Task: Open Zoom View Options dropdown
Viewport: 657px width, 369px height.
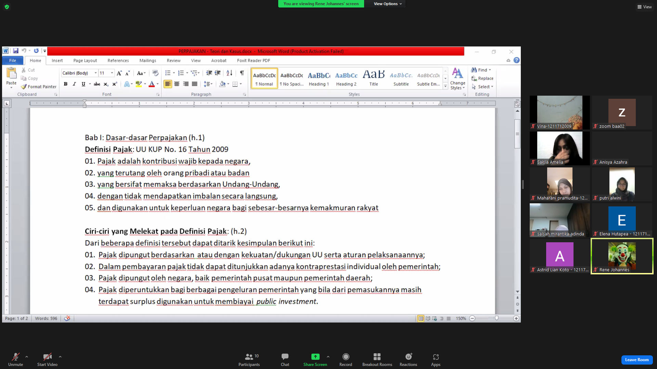Action: (x=387, y=4)
